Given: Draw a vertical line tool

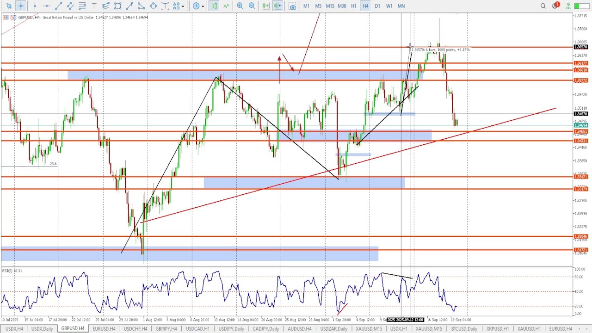Looking at the screenshot, I should pyautogui.click(x=35, y=6).
